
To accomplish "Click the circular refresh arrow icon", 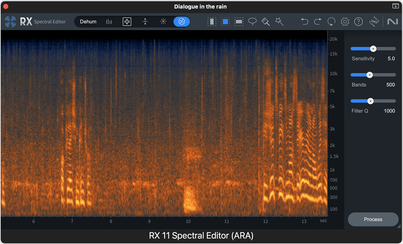I will tap(331, 22).
